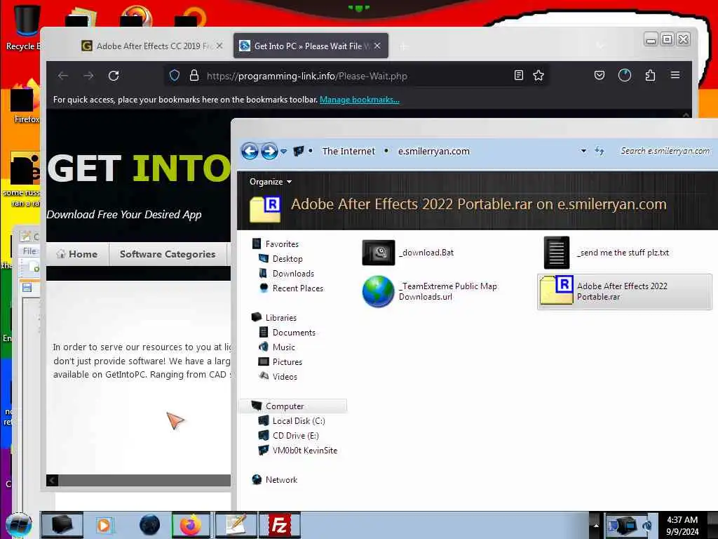Open Windows Media Player taskbar icon
This screenshot has width=718, height=539.
(x=104, y=525)
